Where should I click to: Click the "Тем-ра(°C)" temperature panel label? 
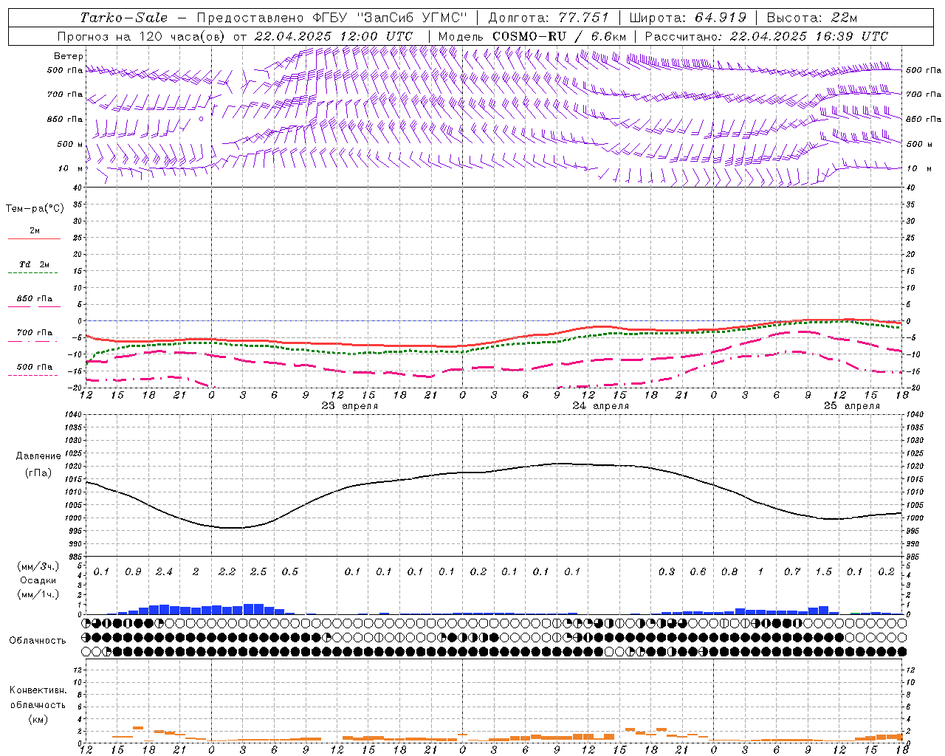coord(35,209)
